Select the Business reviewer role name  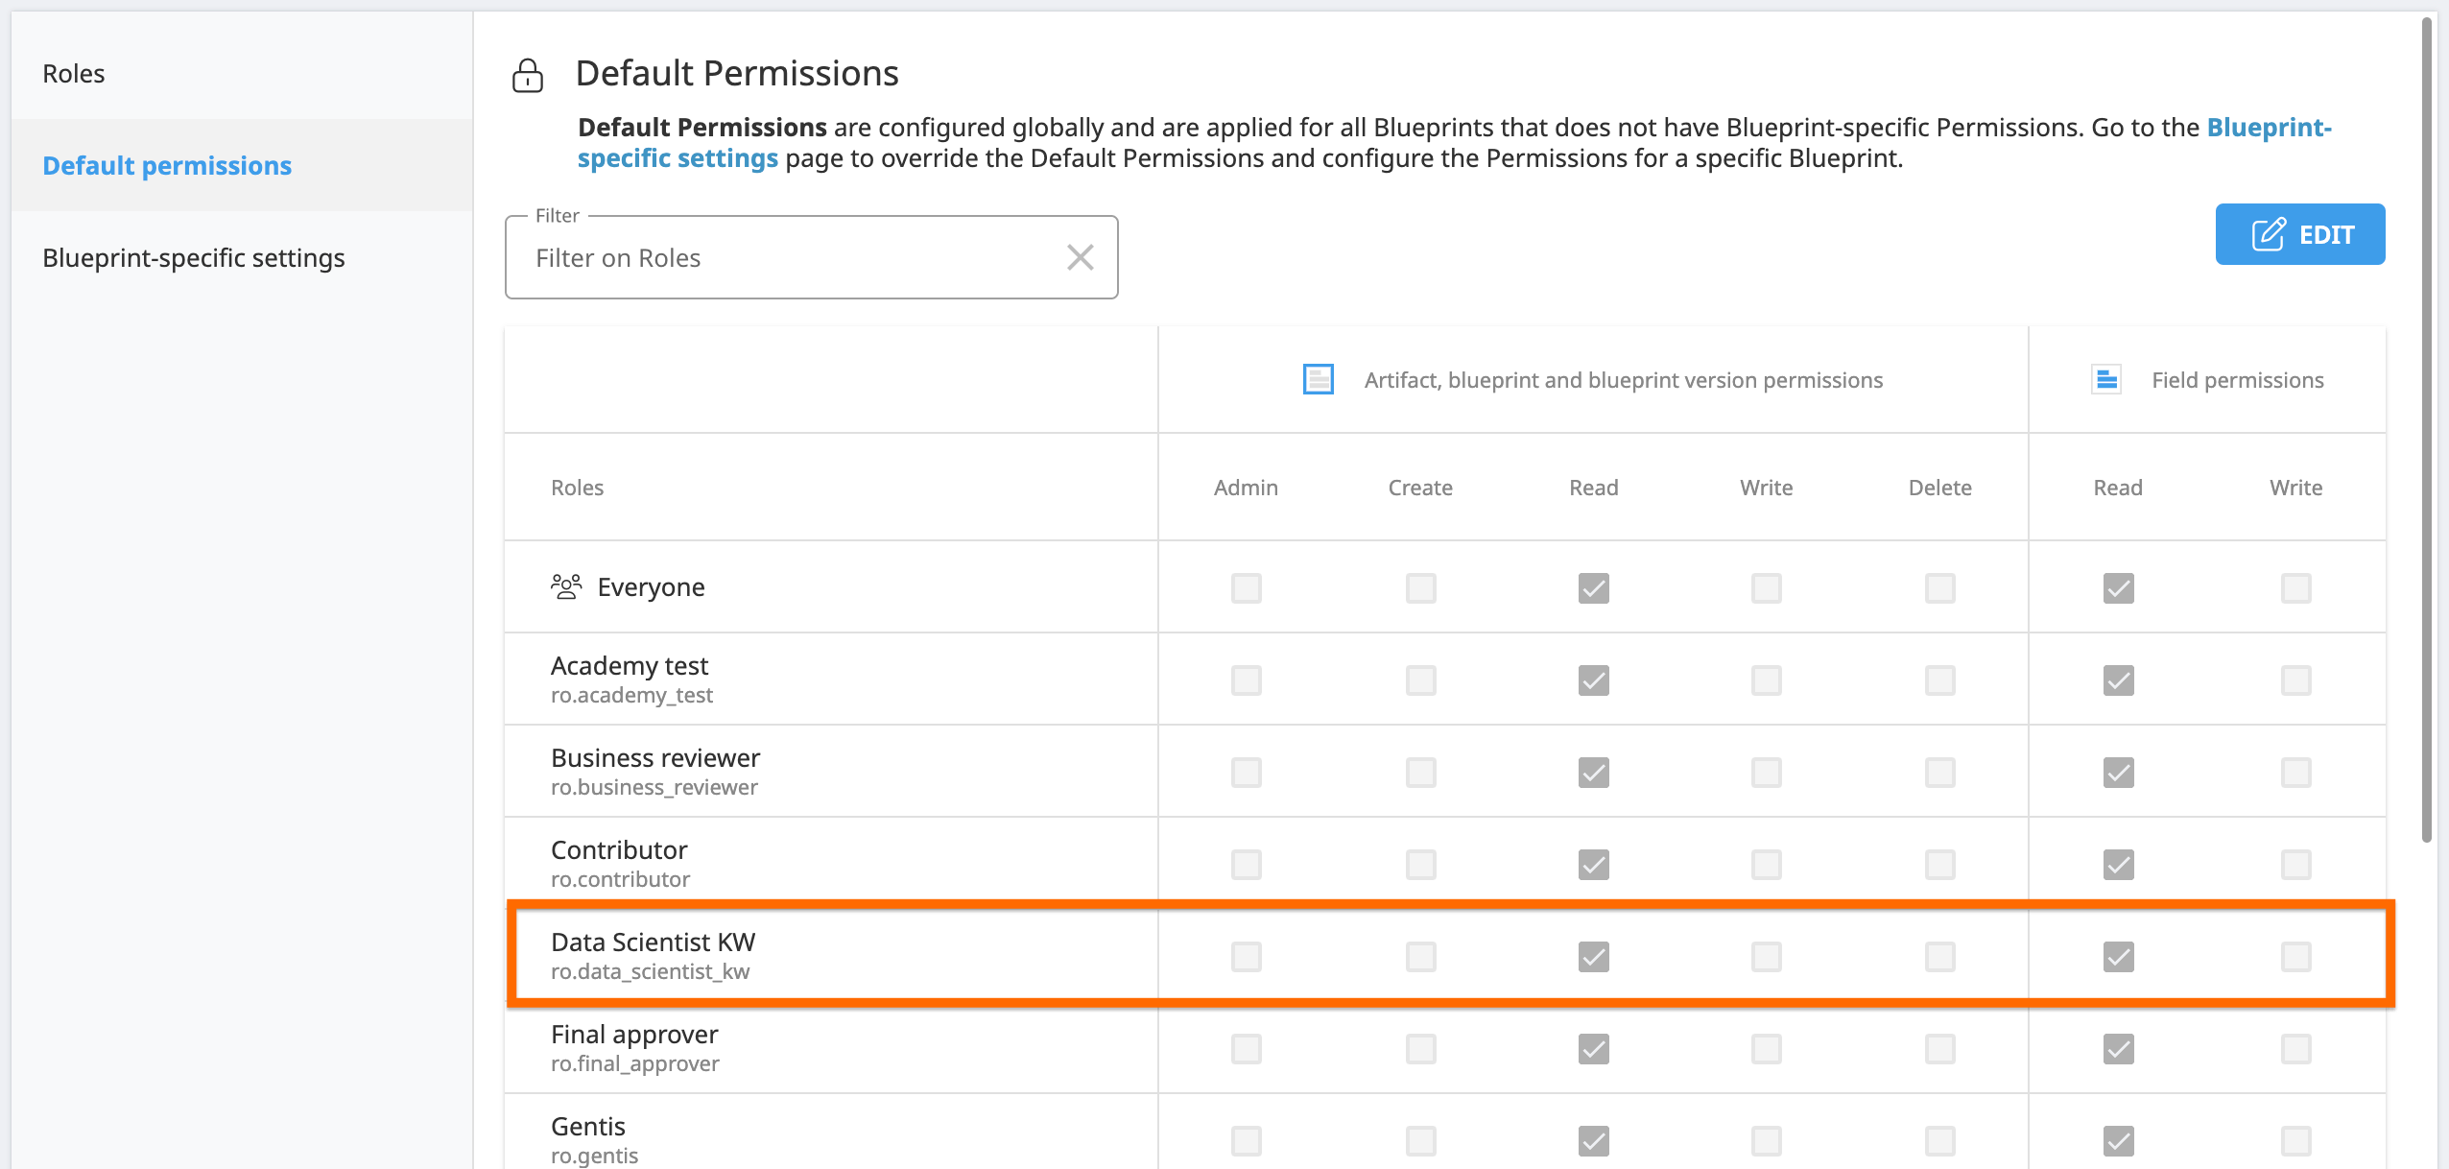pyautogui.click(x=655, y=757)
